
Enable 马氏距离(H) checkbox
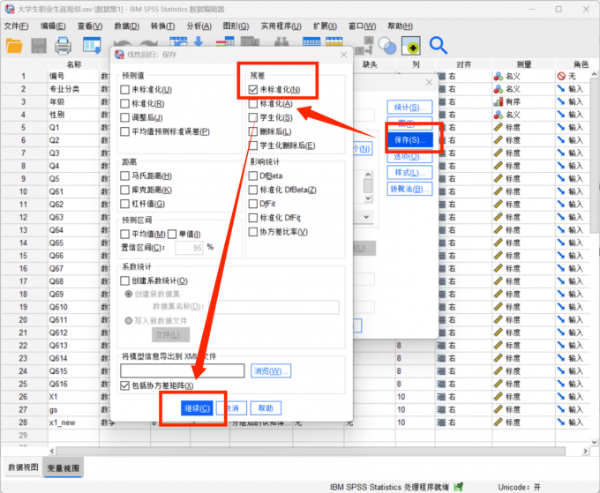(124, 176)
